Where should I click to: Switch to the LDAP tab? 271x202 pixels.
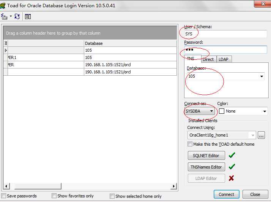[224, 59]
